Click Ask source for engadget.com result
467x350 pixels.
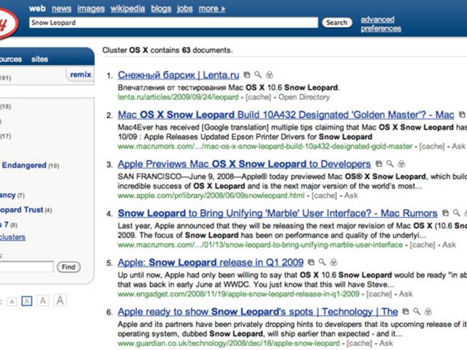(x=406, y=294)
